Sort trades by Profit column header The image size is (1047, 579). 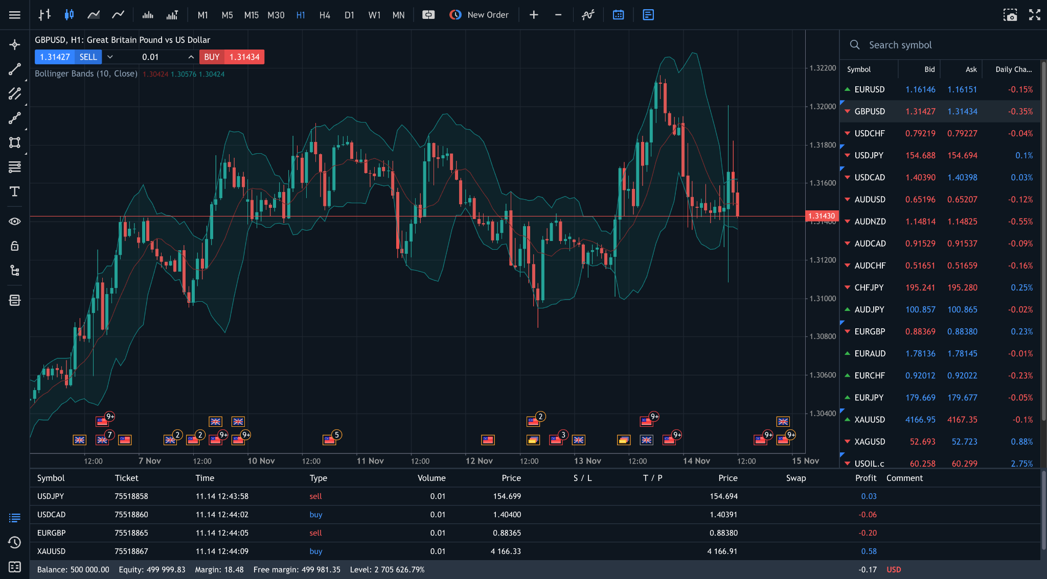tap(866, 478)
